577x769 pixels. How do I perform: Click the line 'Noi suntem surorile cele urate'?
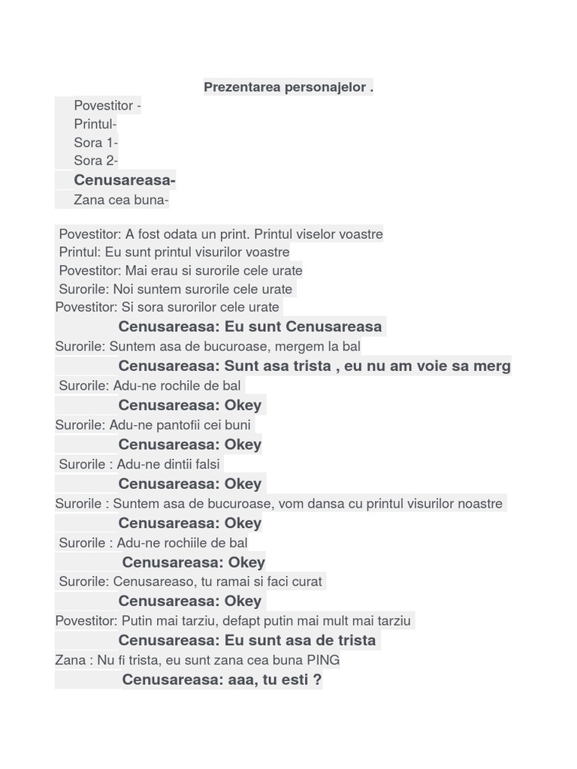(x=176, y=289)
